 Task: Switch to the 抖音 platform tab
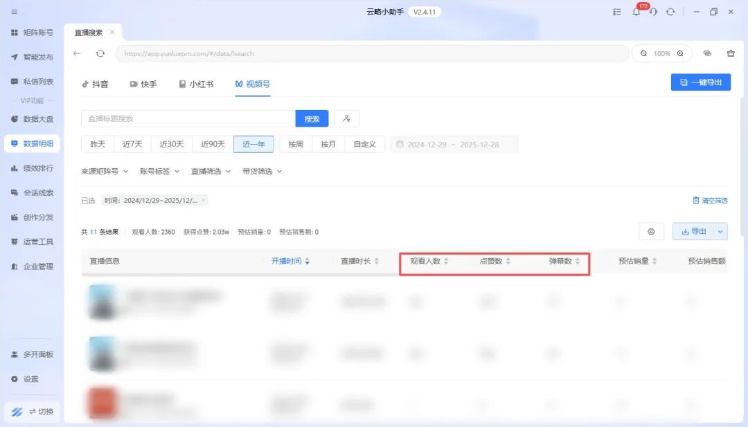pos(96,84)
